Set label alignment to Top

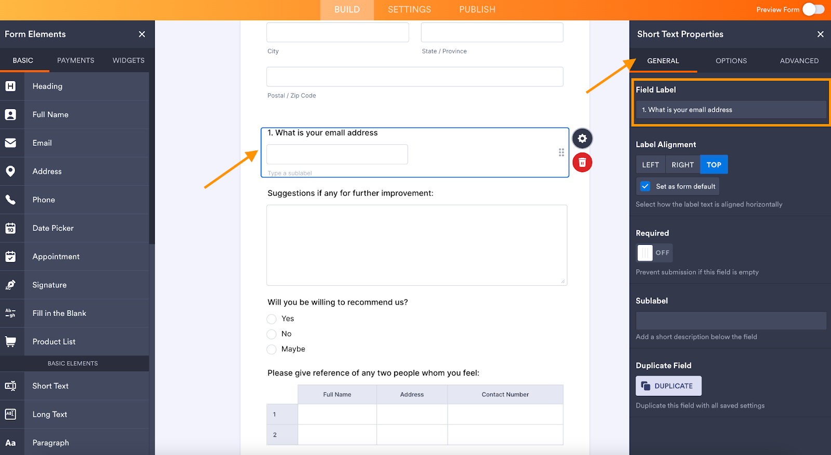pos(714,164)
